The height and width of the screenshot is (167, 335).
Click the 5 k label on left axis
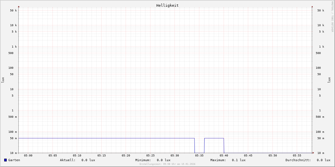coord(14,32)
